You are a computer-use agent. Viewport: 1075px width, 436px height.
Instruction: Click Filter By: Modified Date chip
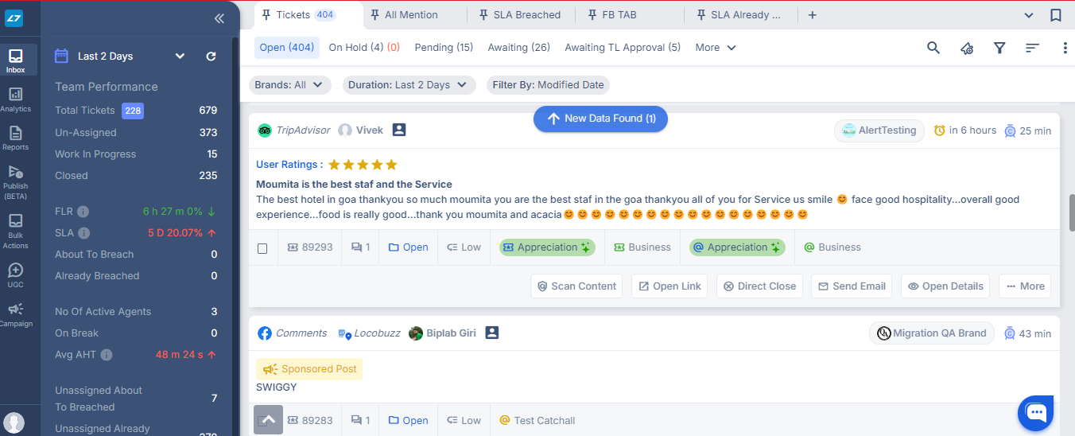[x=548, y=85]
